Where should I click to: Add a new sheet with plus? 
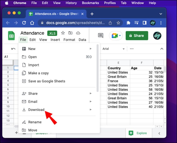(x=16, y=133)
